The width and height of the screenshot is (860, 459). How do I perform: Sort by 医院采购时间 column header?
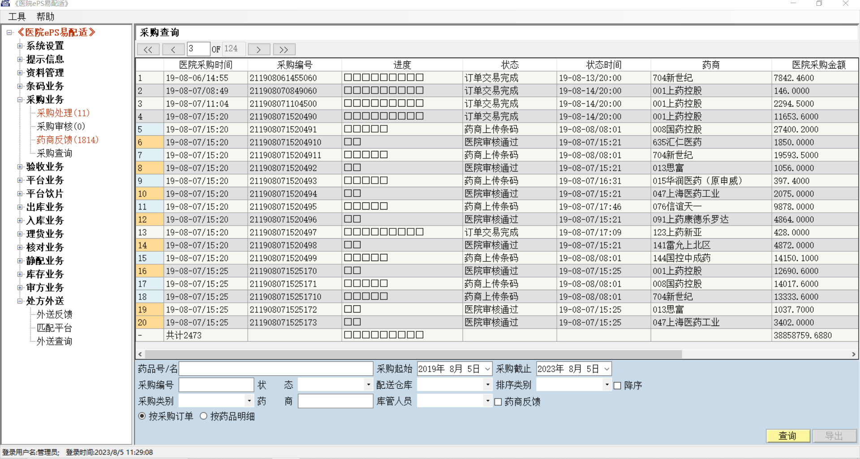206,65
